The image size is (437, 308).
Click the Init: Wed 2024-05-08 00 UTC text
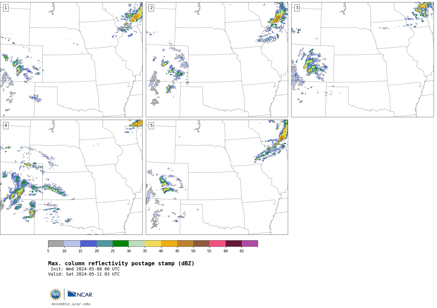pos(85,269)
